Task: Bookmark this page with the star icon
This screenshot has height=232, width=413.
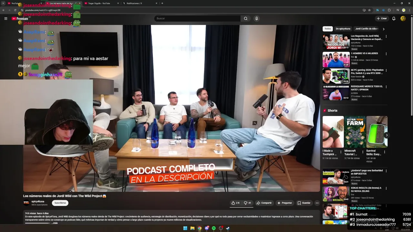Action: click(x=369, y=10)
